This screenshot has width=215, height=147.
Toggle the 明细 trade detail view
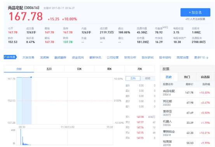click(x=148, y=78)
